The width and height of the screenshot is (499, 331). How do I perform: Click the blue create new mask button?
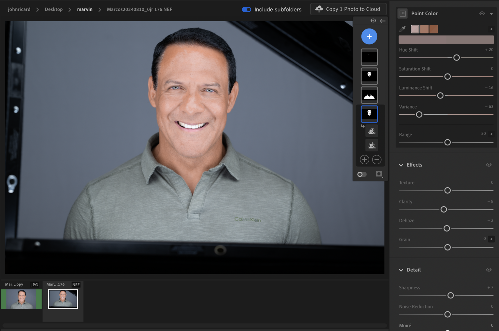(369, 37)
